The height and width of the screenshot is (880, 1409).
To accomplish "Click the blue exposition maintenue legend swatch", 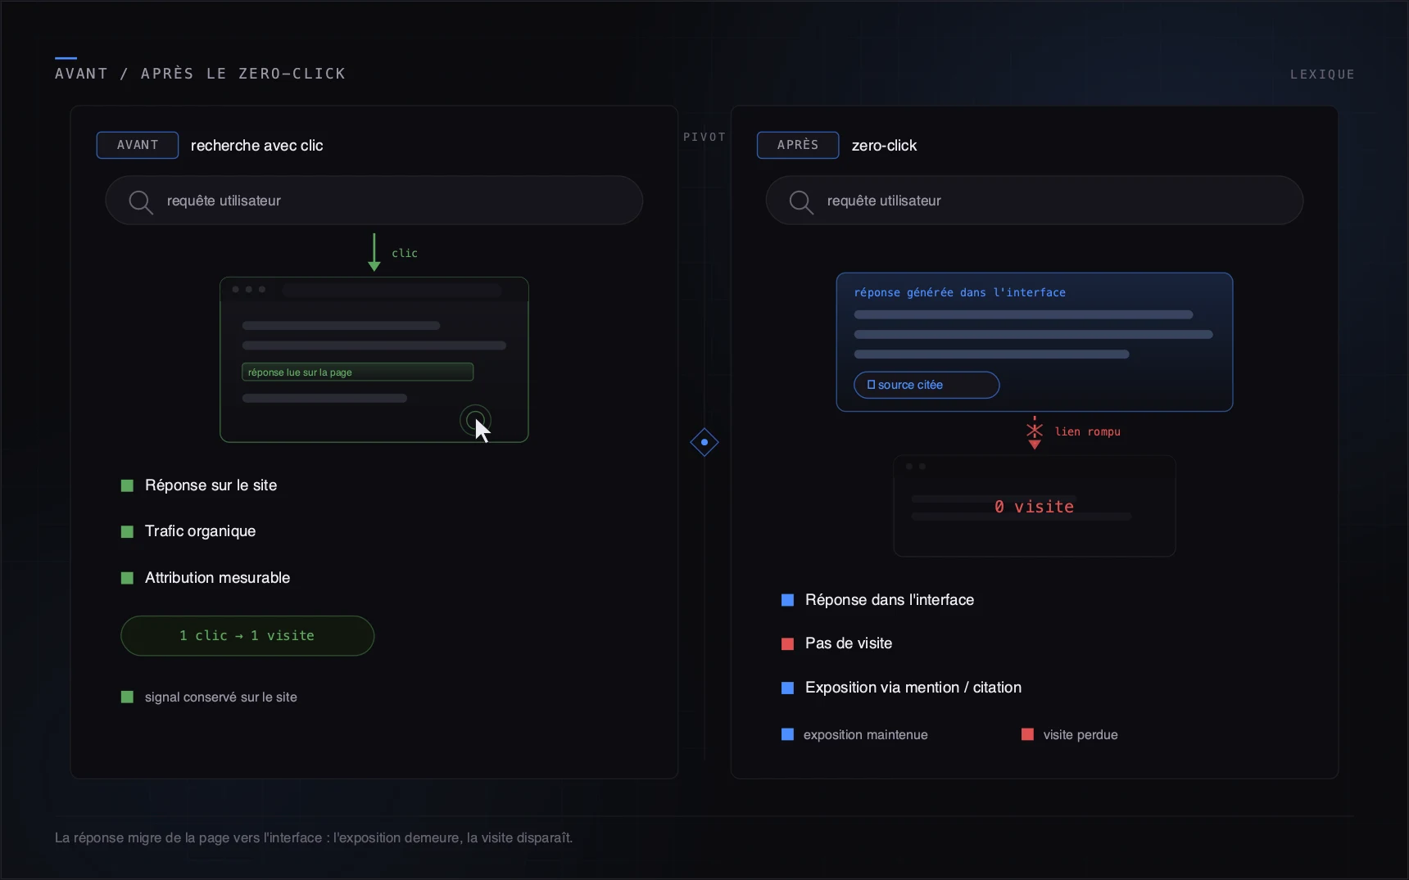I will tap(787, 734).
